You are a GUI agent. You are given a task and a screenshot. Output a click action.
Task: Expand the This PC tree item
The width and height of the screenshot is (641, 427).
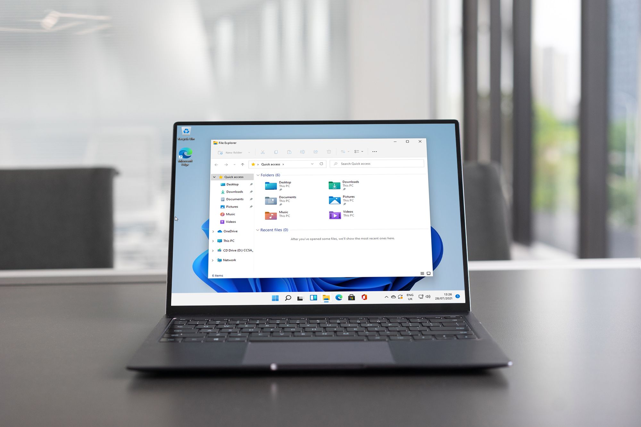tap(213, 241)
